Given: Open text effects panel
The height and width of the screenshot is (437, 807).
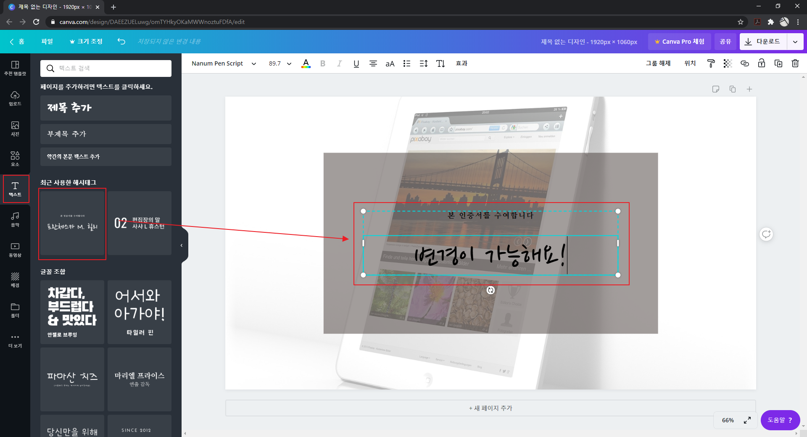Looking at the screenshot, I should coord(462,63).
